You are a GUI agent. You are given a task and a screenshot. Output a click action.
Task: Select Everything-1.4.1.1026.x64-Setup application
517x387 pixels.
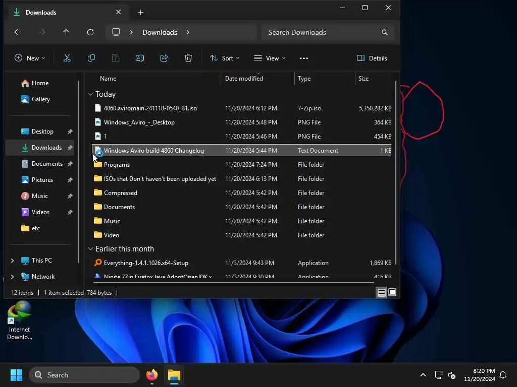click(242, 263)
